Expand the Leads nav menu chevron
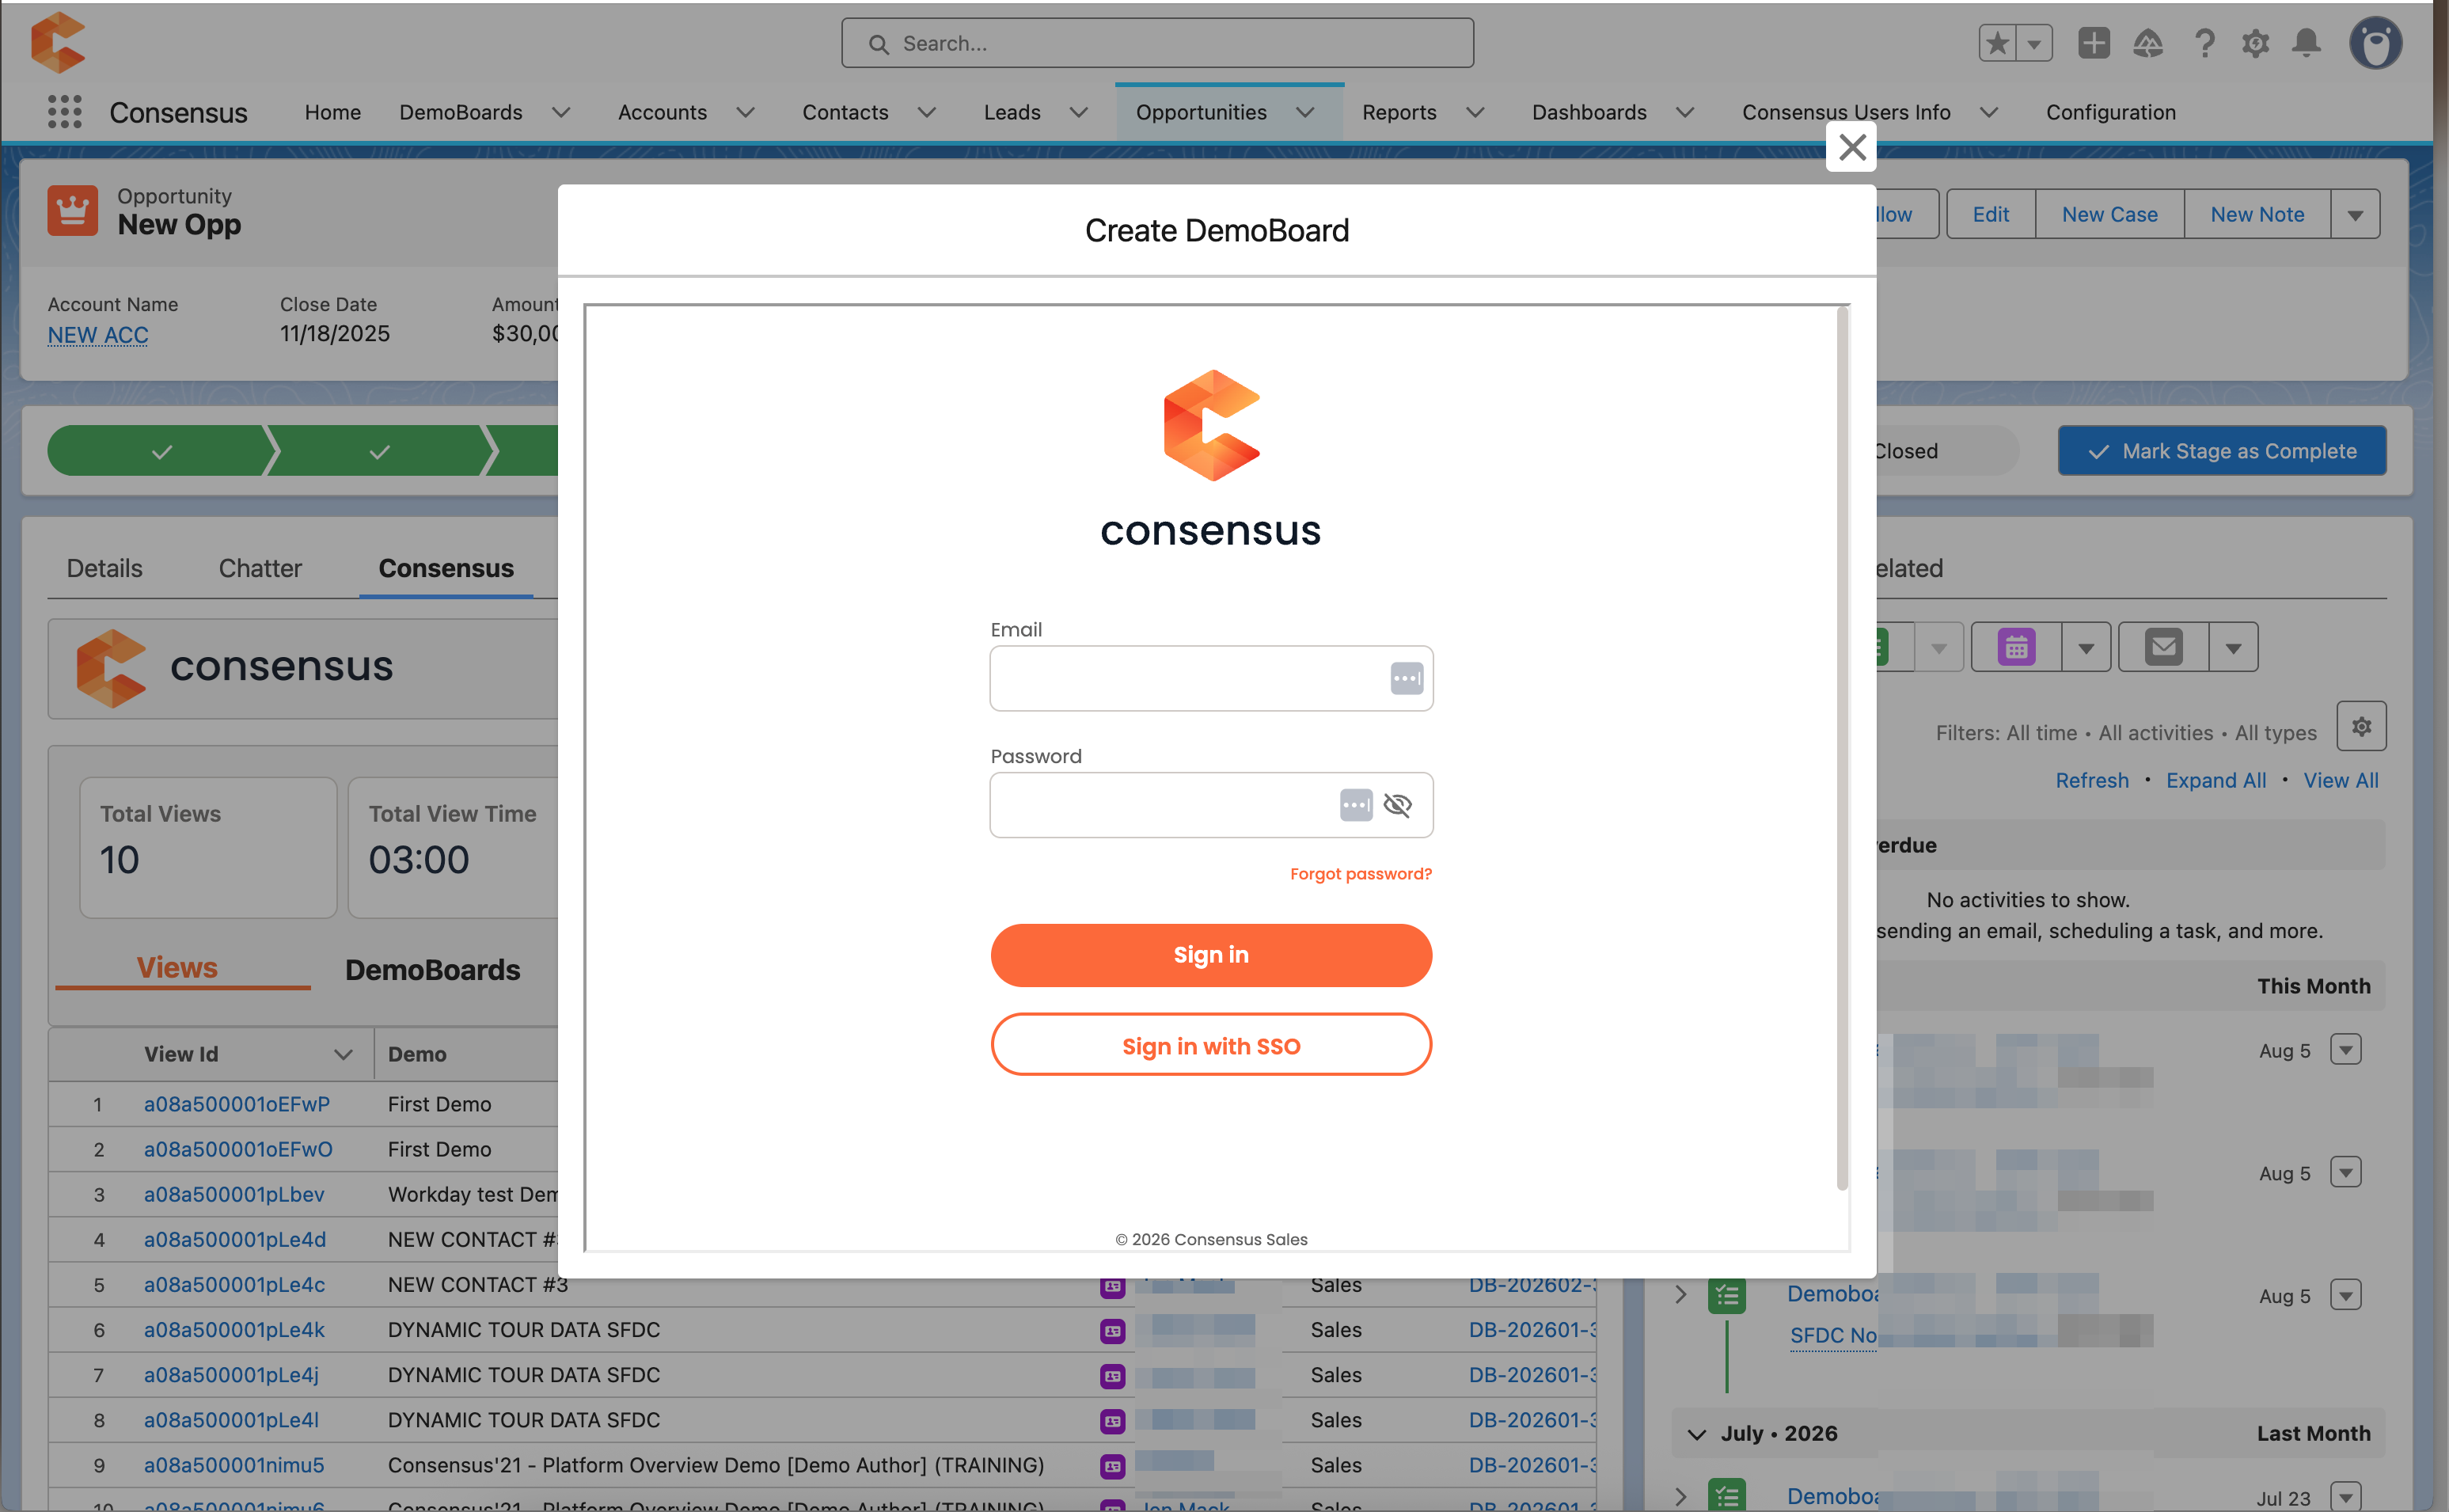This screenshot has width=2449, height=1512. pos(1079,112)
